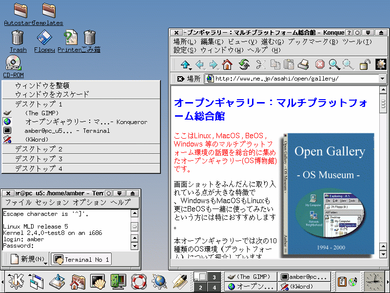
Task: Click the life preserver help icon on panel
Action: pyautogui.click(x=139, y=281)
